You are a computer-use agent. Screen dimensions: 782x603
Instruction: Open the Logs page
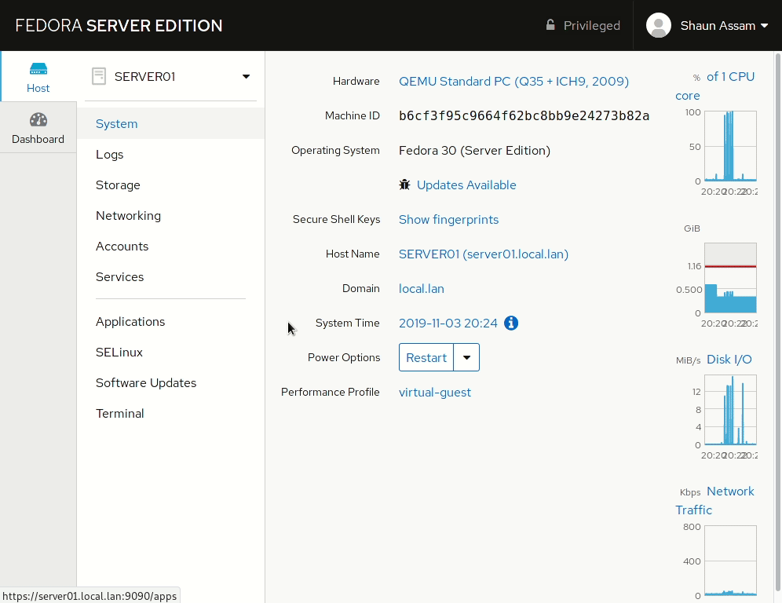click(x=109, y=155)
